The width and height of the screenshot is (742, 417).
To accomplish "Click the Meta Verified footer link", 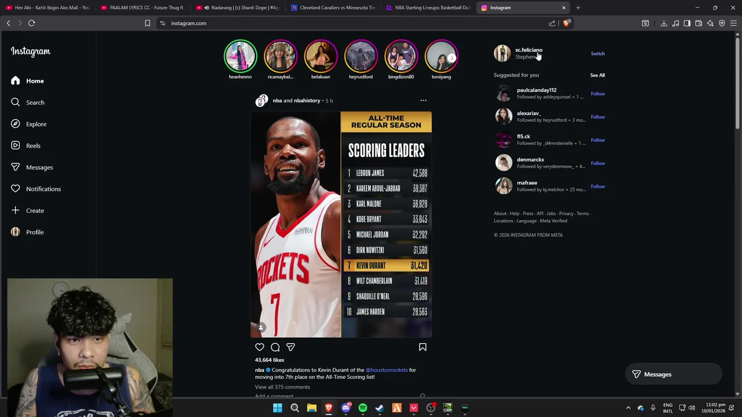I will tap(554, 221).
